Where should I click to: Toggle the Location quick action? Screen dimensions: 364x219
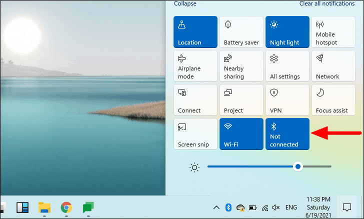[195, 32]
